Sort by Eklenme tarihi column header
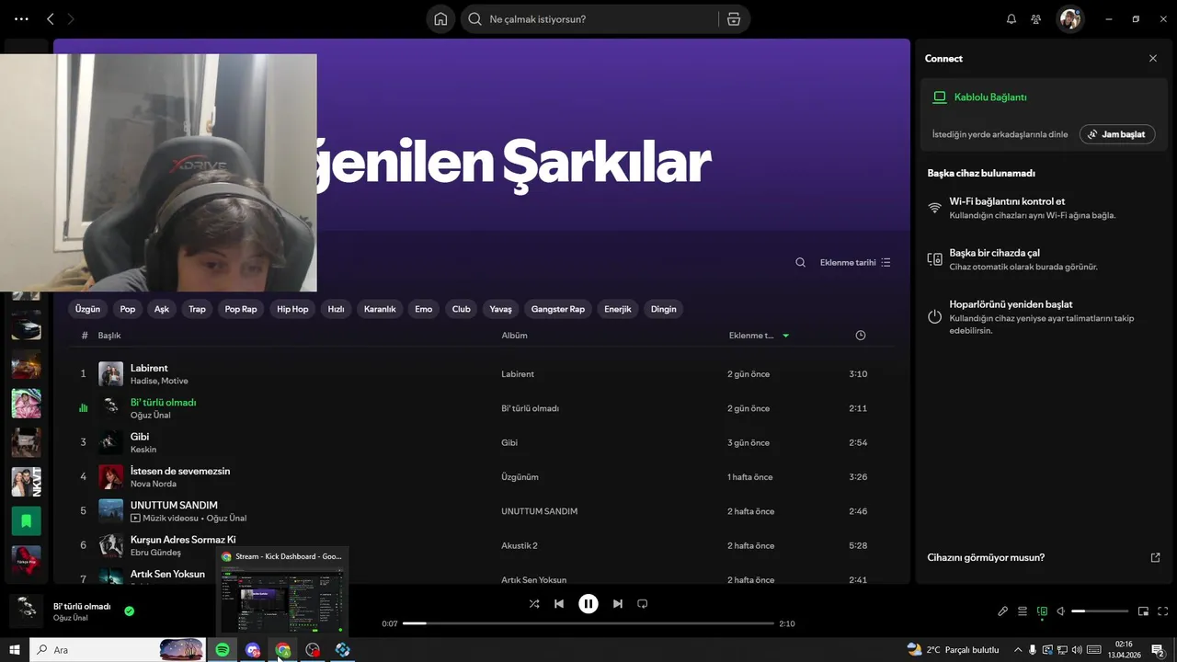Image resolution: width=1177 pixels, height=662 pixels. pos(759,336)
